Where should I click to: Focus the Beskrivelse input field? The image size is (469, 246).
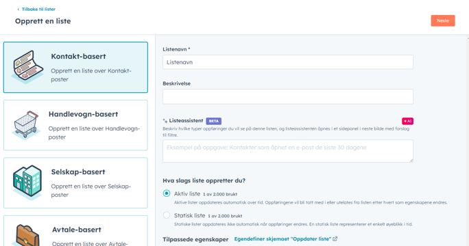coord(288,96)
